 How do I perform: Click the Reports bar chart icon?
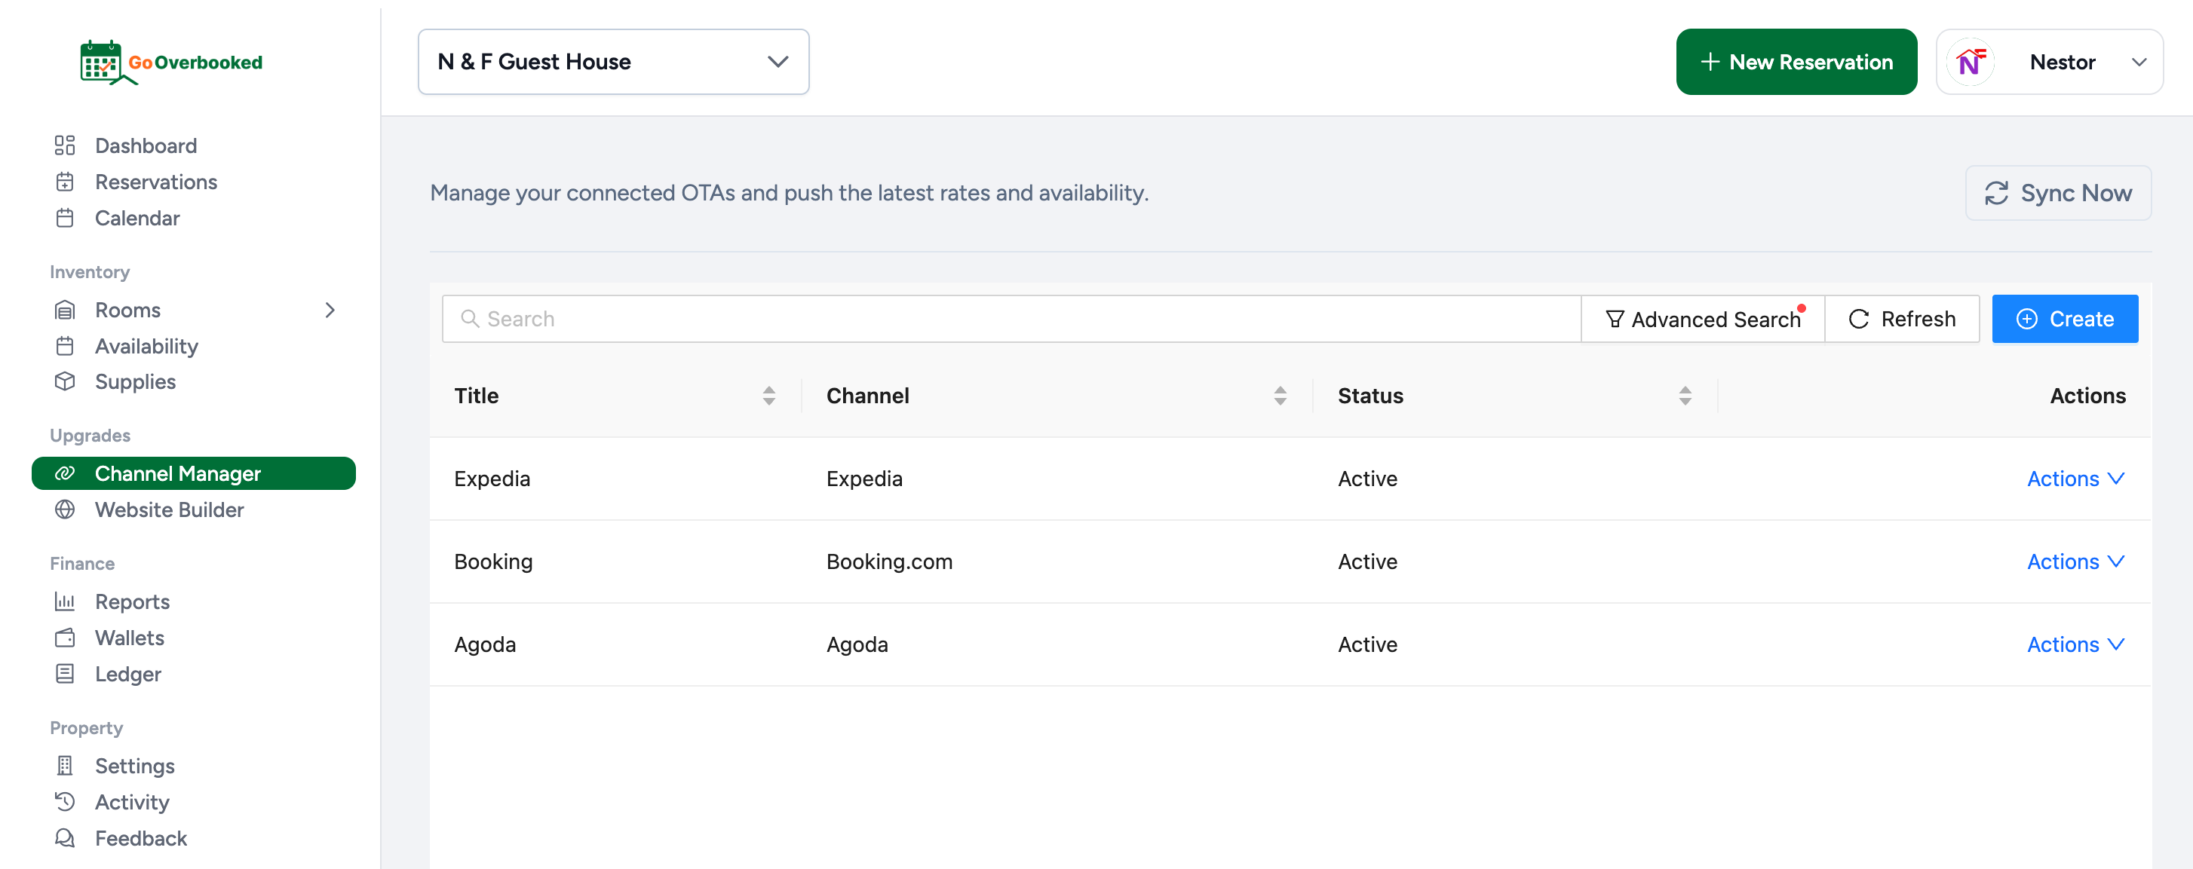pyautogui.click(x=65, y=601)
